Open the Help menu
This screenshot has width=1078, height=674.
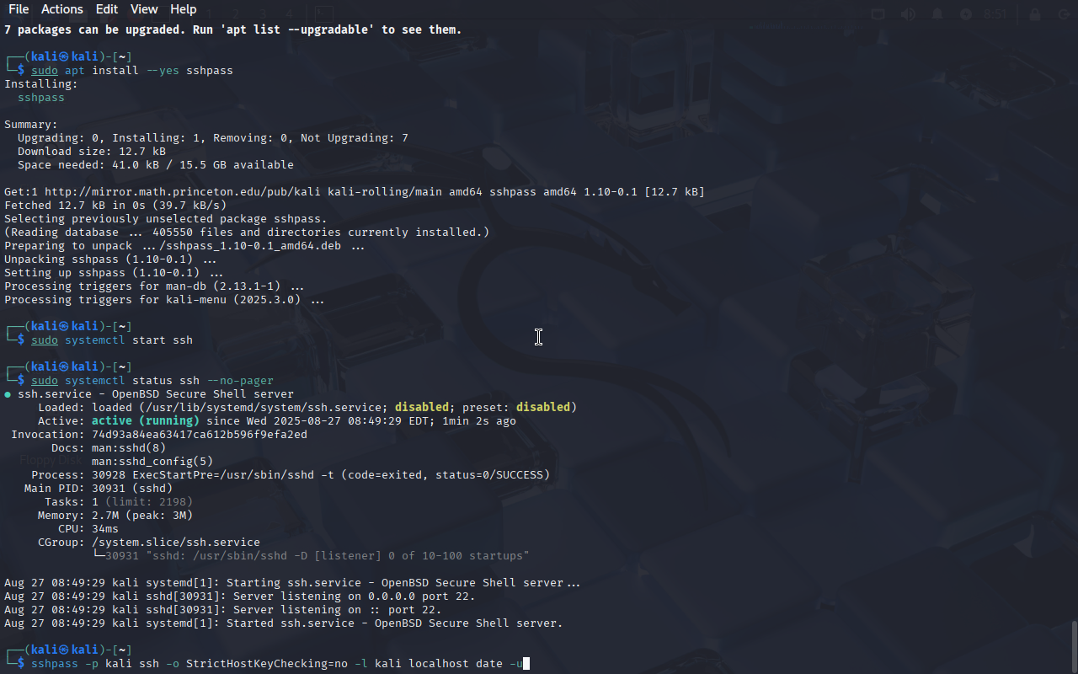click(183, 9)
